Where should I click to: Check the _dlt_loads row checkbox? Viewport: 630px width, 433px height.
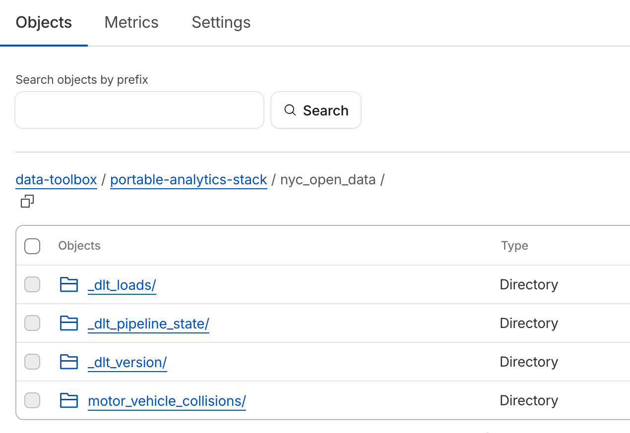[x=32, y=284]
